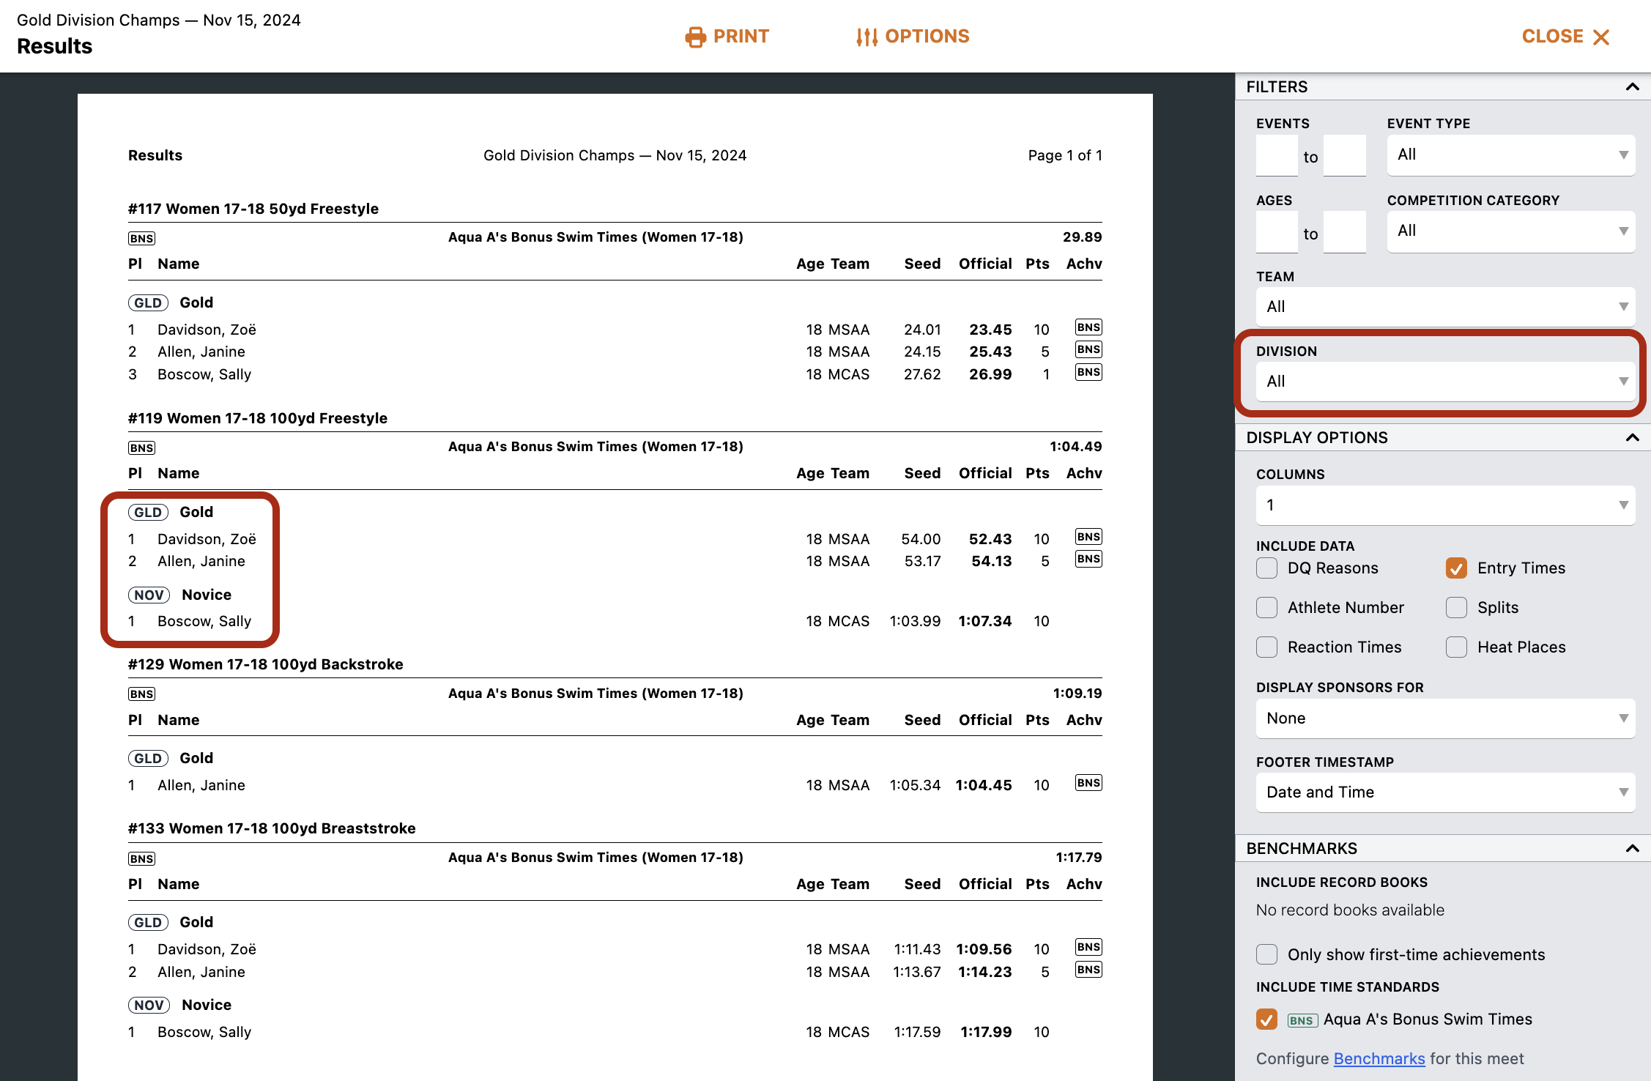This screenshot has width=1651, height=1081.
Task: Click BNS achievement badge for Boscow 26.99
Action: pyautogui.click(x=1088, y=372)
